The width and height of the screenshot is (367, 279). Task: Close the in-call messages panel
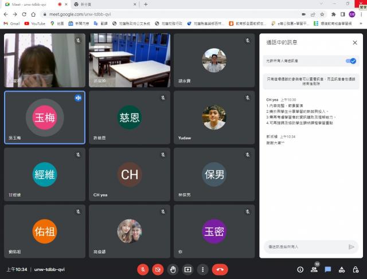point(355,42)
